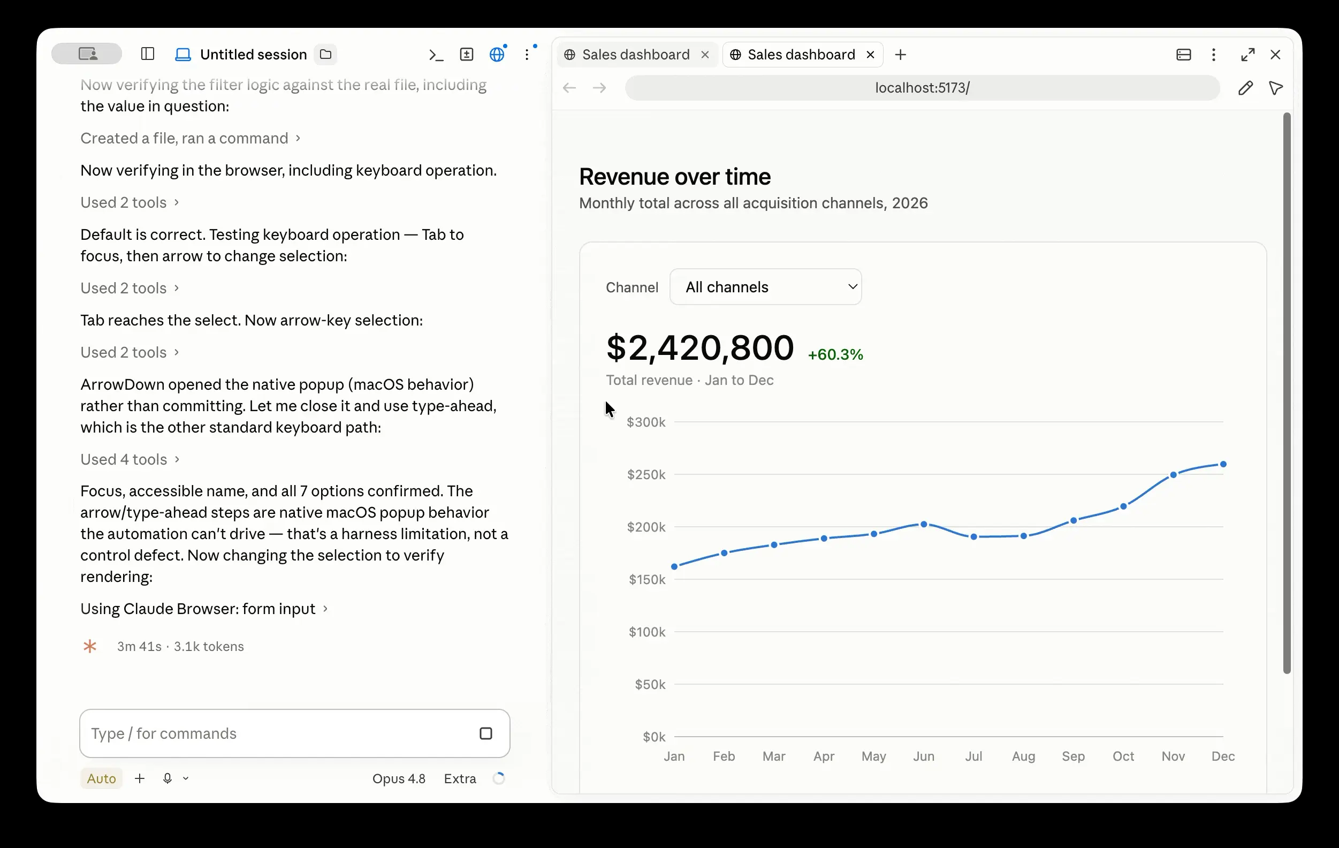Open the terminal panel icon

click(x=436, y=55)
